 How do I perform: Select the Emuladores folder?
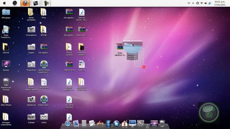point(31,31)
